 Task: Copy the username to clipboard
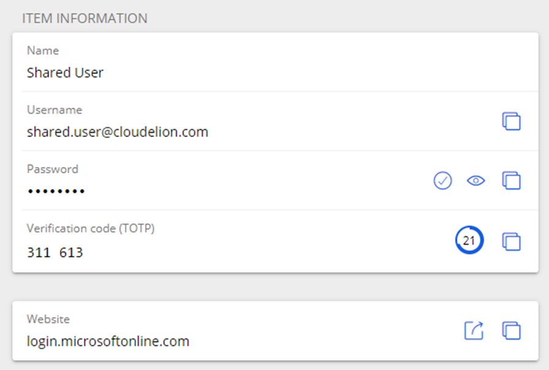(511, 121)
